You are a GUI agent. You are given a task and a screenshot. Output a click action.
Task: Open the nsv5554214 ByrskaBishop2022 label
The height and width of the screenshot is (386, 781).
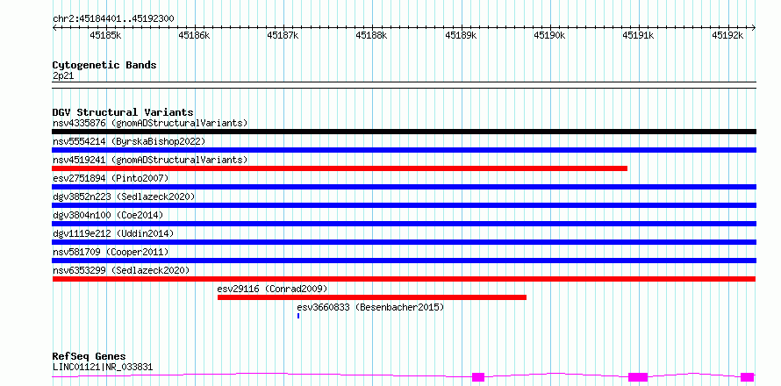click(x=129, y=141)
